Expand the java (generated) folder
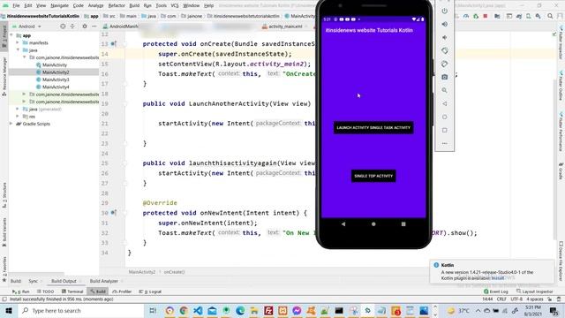 coord(18,109)
